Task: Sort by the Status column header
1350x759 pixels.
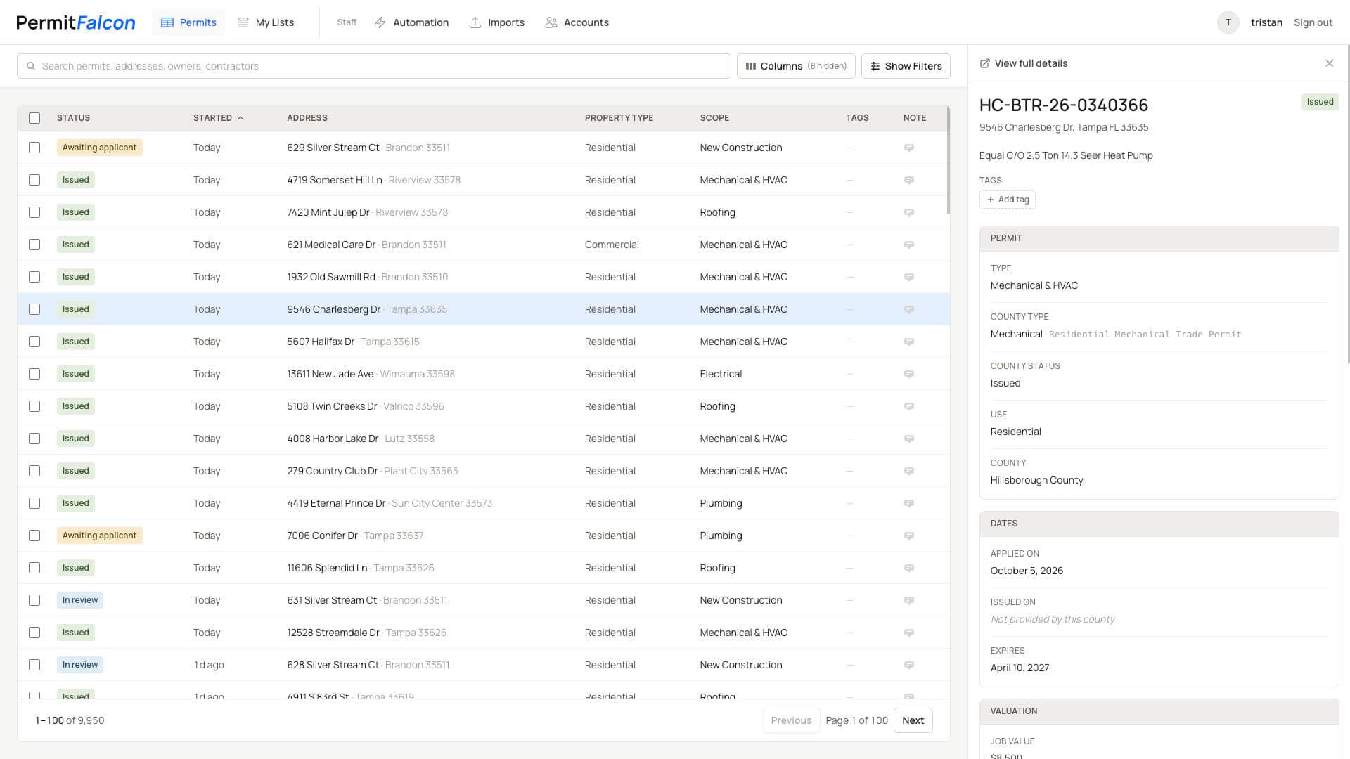Action: coord(73,118)
